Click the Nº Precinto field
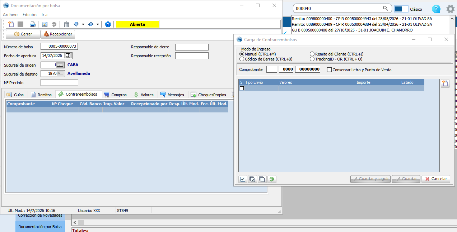Viewport: 457px width, 232px height. pos(59,83)
